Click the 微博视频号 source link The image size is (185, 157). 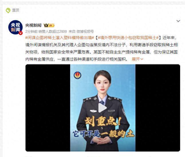click(x=85, y=32)
